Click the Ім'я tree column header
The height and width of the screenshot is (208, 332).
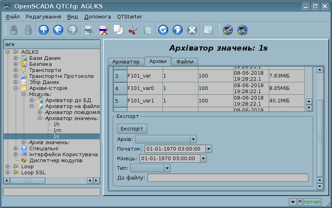tap(52, 44)
